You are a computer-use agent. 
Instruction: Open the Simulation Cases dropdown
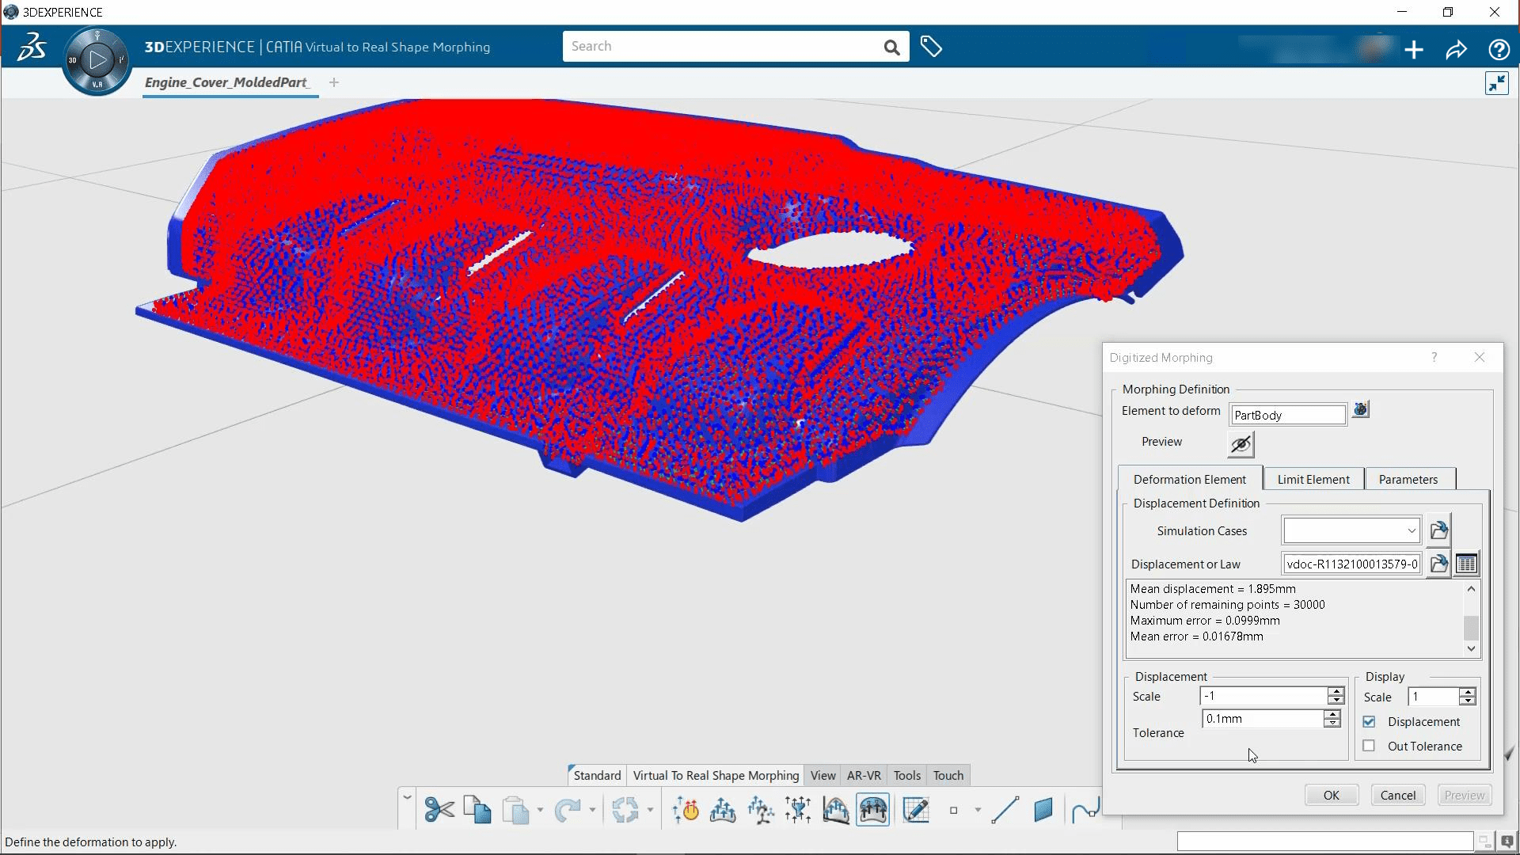(x=1411, y=530)
